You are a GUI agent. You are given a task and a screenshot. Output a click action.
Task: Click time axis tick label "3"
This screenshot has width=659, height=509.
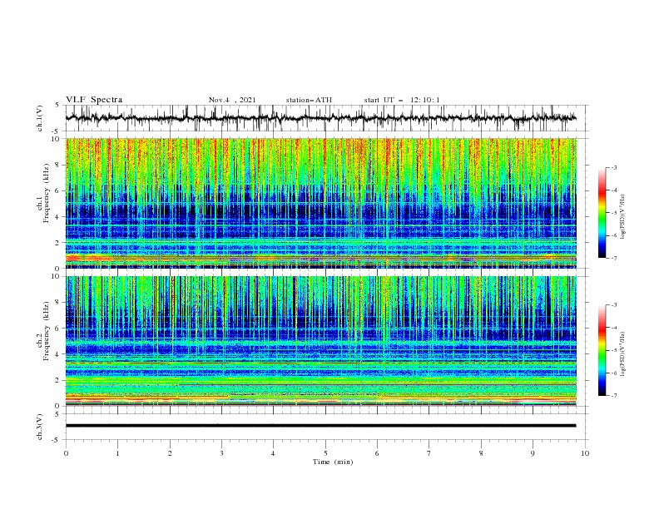tap(221, 453)
